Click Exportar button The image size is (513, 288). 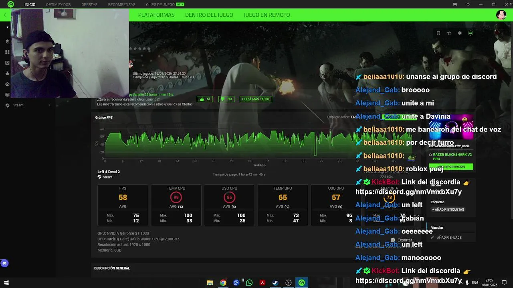(x=402, y=240)
